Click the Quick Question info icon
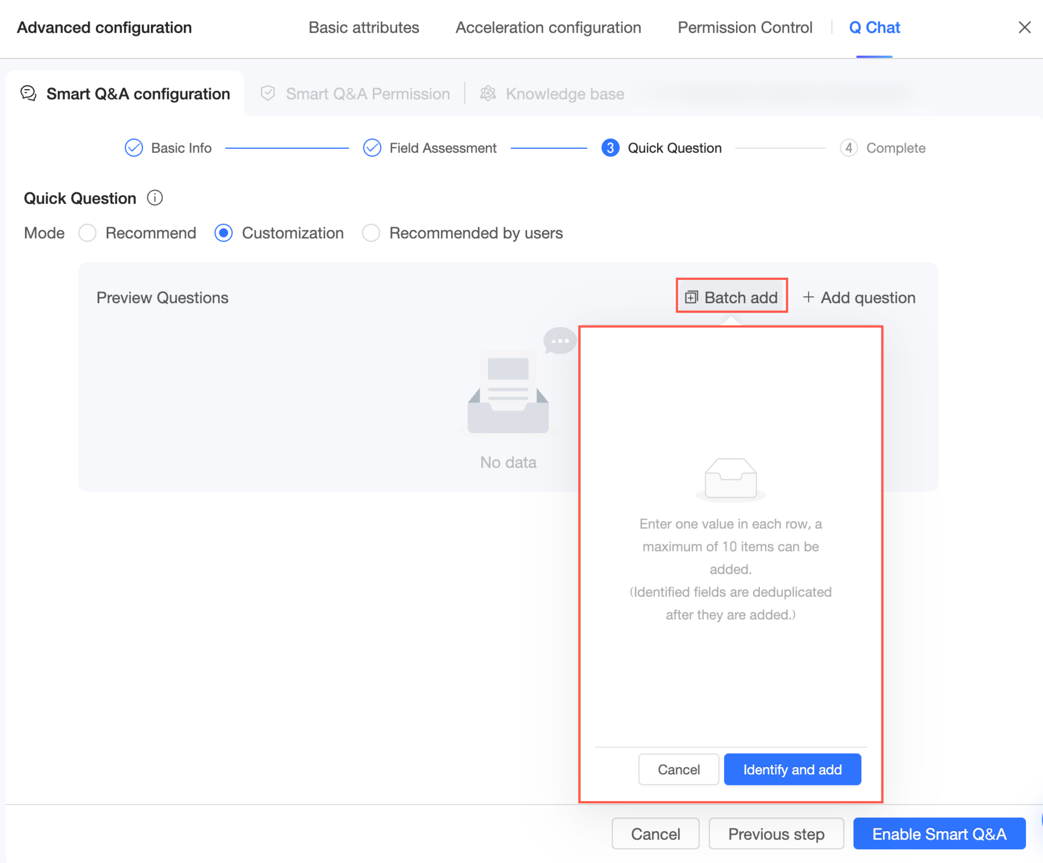This screenshot has width=1043, height=863. point(154,198)
